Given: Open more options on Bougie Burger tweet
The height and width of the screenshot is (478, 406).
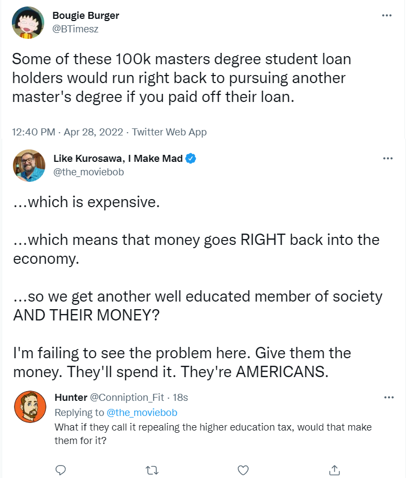Looking at the screenshot, I should pyautogui.click(x=387, y=16).
